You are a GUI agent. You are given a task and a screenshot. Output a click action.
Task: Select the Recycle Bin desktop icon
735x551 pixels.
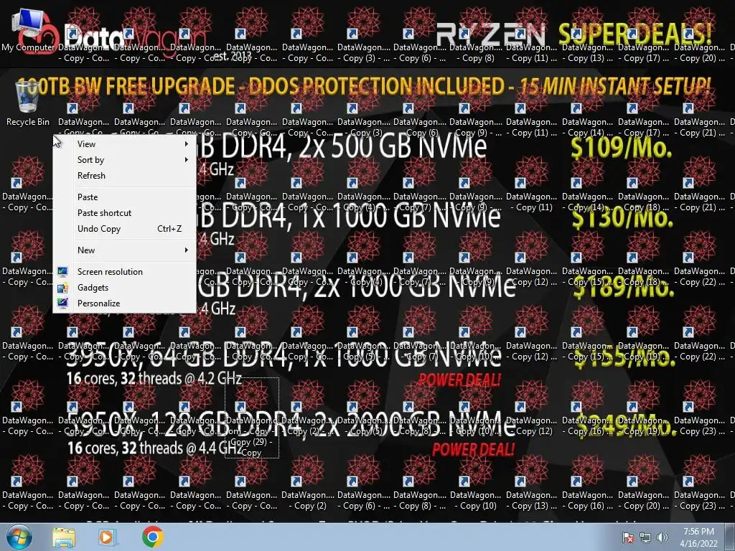pos(28,103)
